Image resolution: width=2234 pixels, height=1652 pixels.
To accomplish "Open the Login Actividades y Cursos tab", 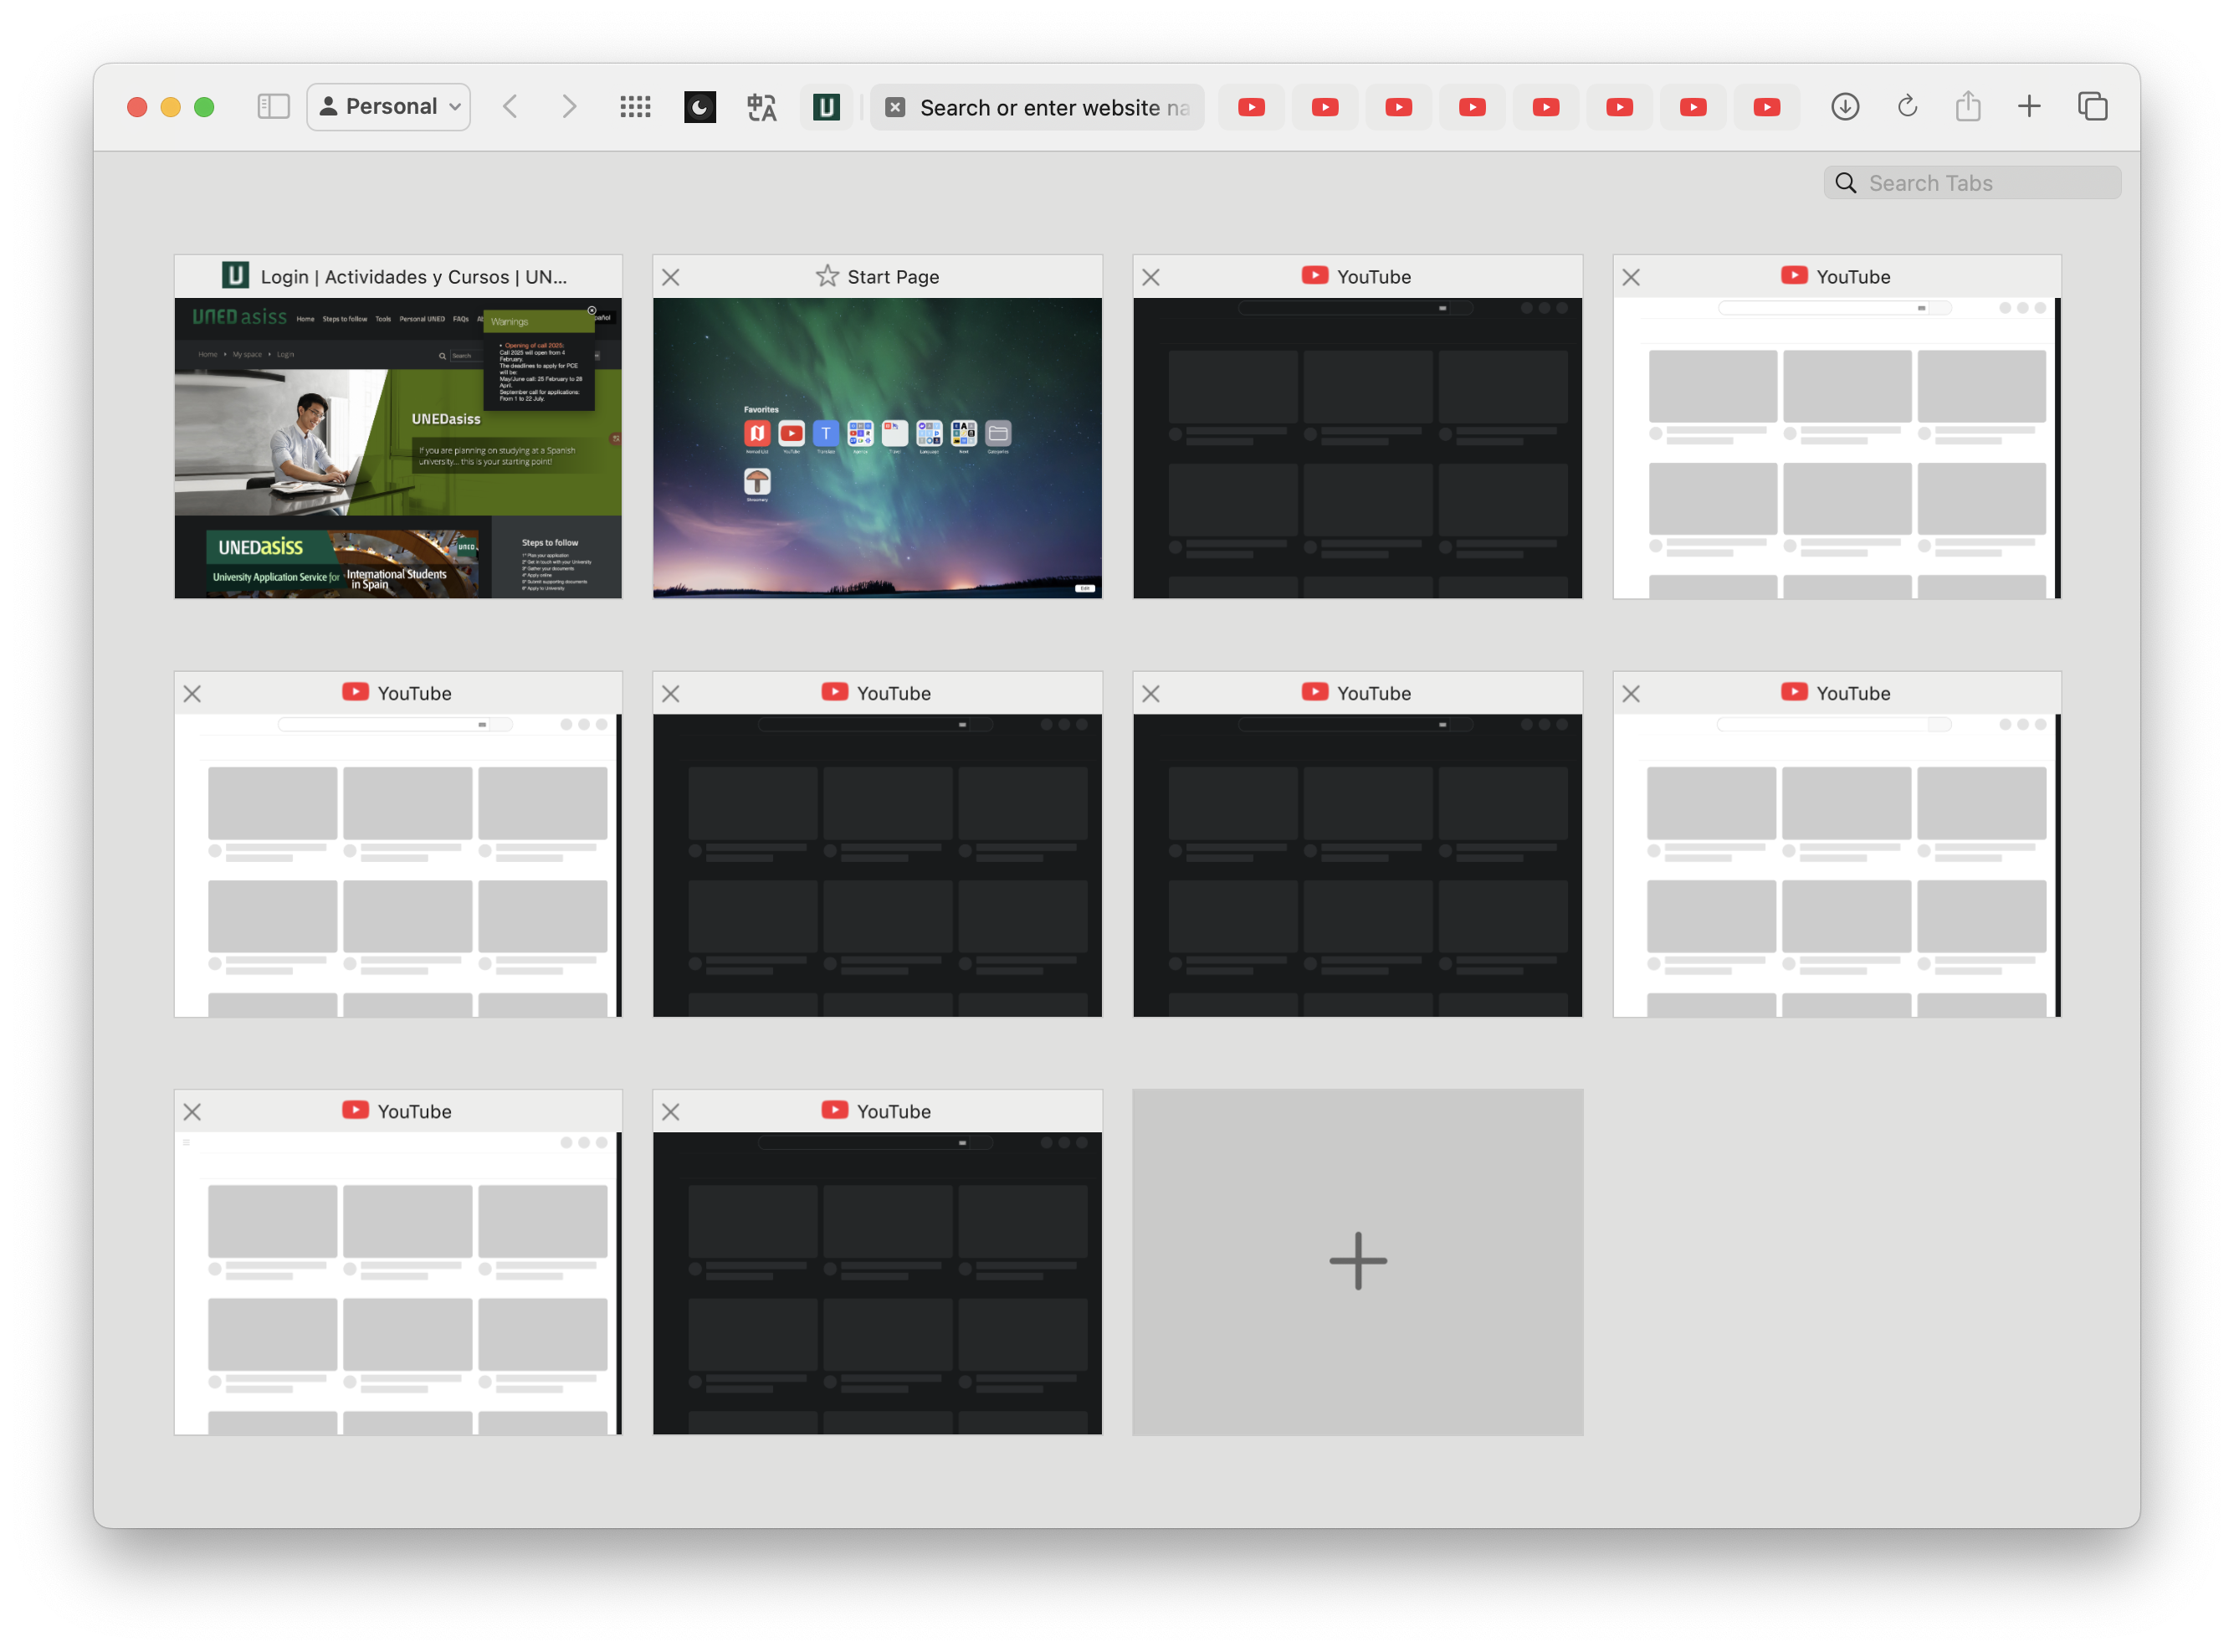I will 397,447.
